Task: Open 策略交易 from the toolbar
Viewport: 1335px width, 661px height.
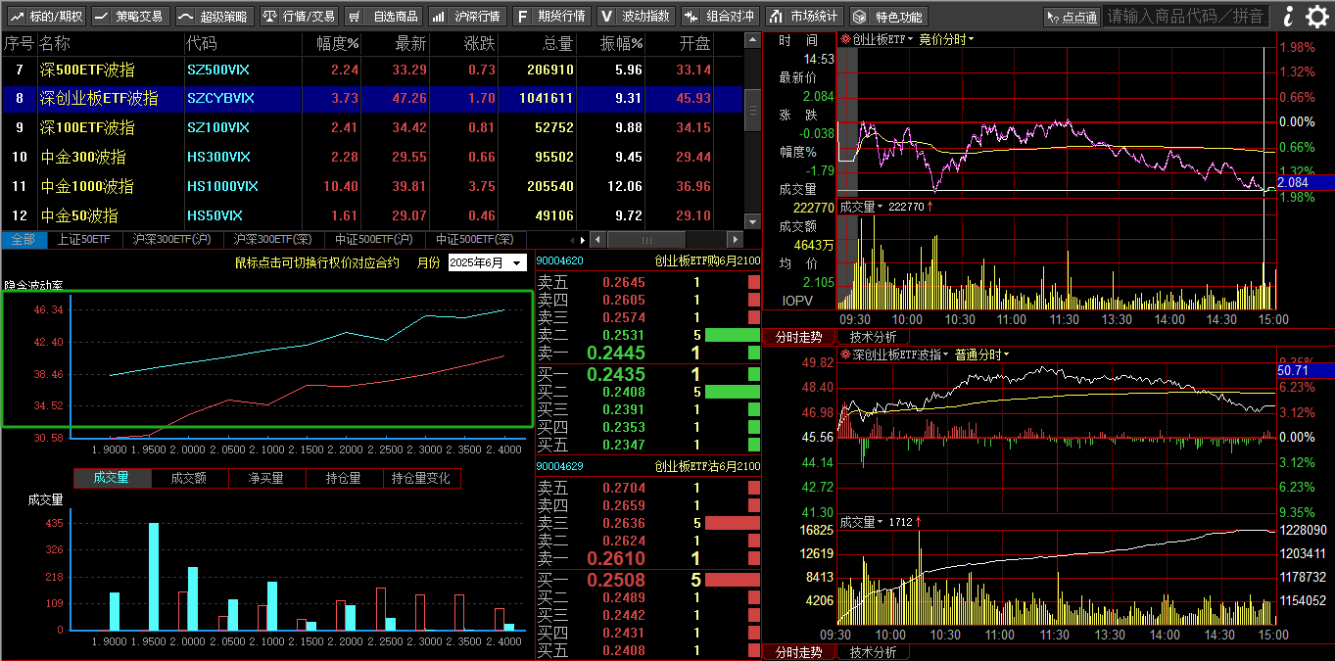Action: [129, 16]
